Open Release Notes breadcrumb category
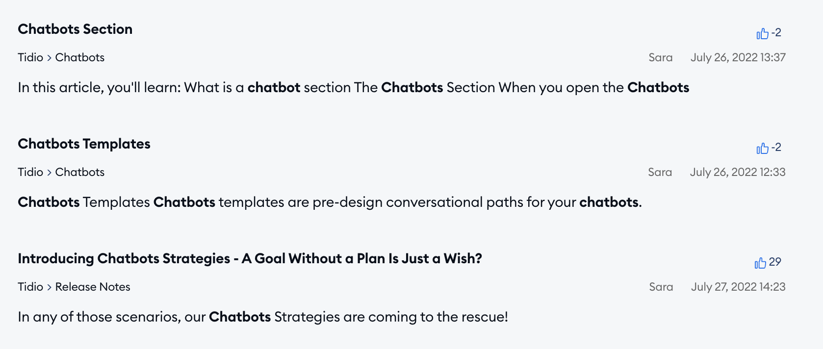823x349 pixels. click(x=93, y=287)
